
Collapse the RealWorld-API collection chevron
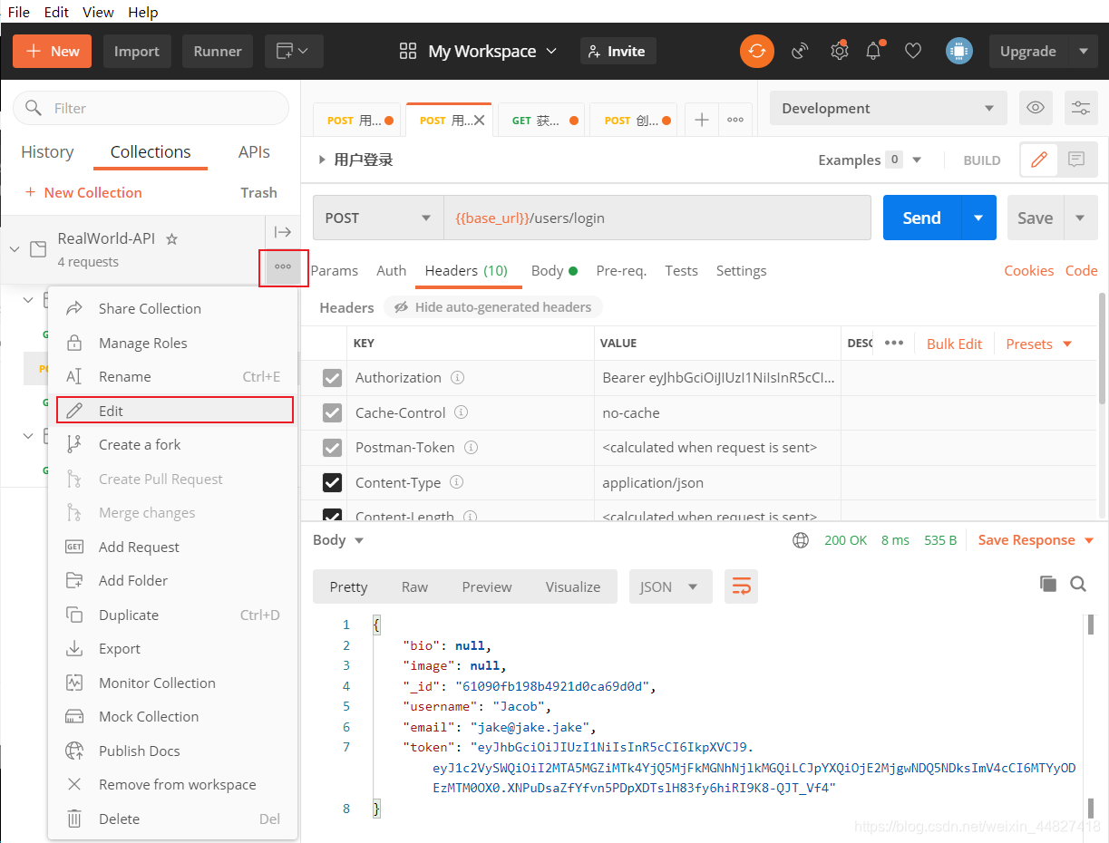click(x=14, y=249)
